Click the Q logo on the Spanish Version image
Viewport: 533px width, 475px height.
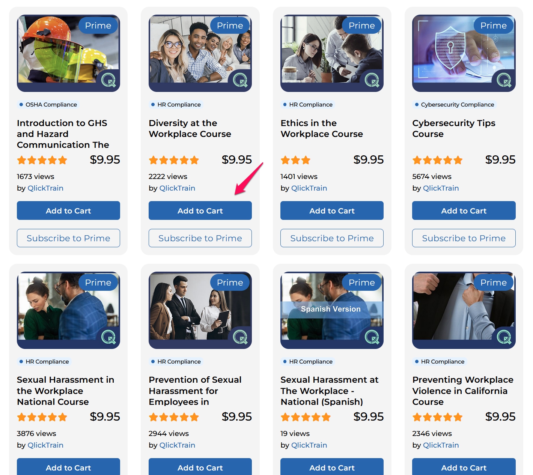coord(372,337)
